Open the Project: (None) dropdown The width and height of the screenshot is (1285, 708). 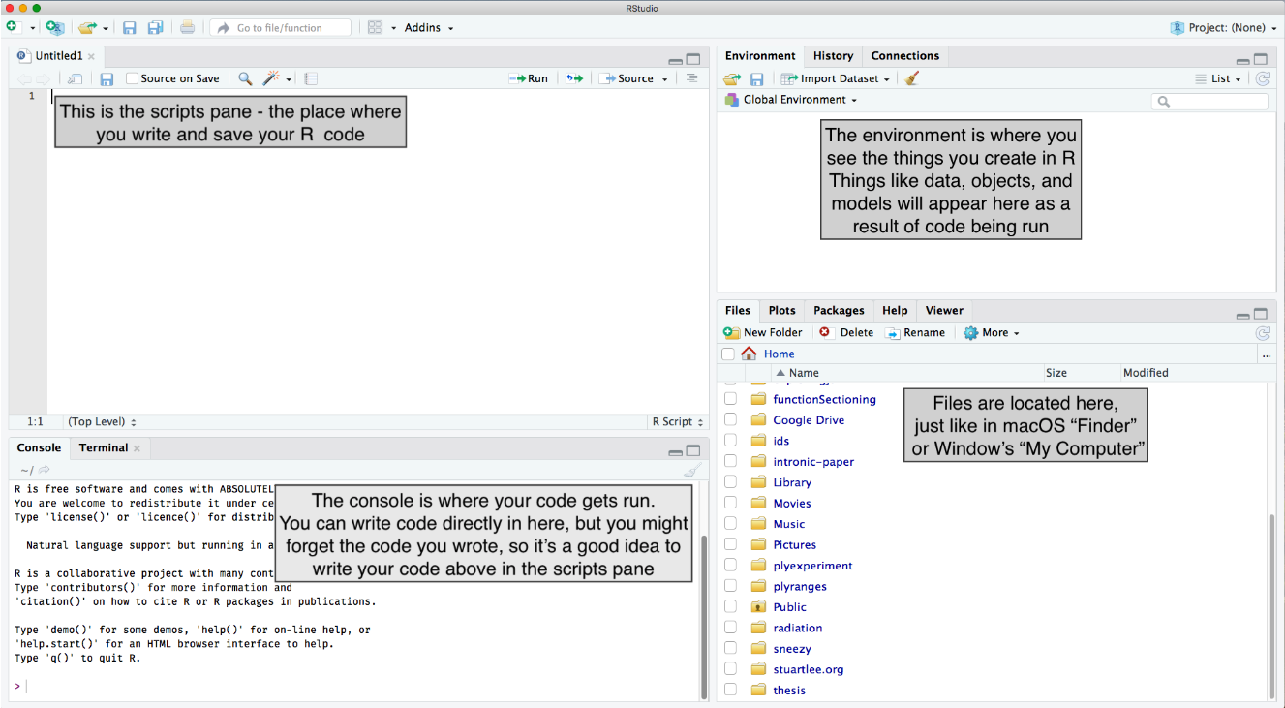pos(1223,28)
